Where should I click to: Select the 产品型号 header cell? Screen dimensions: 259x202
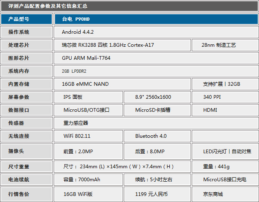click(26, 19)
